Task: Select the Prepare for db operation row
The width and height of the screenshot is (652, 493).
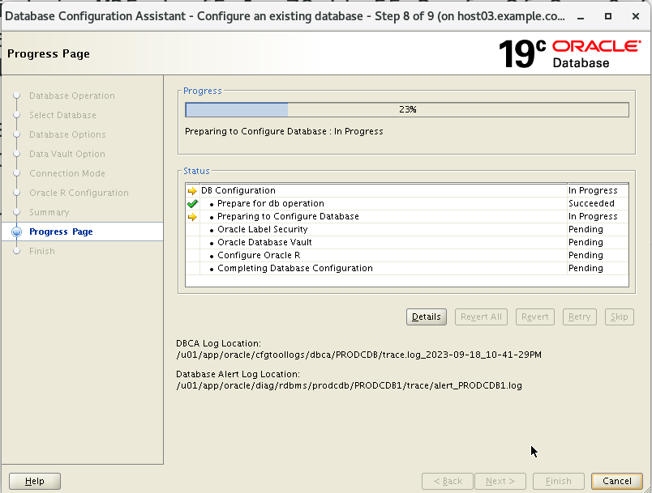Action: point(407,203)
